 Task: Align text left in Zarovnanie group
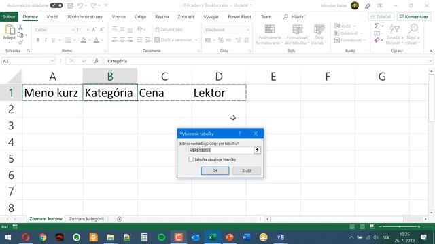click(x=114, y=40)
